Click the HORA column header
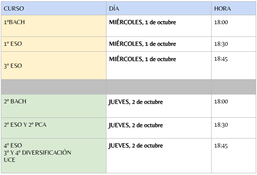This screenshot has width=257, height=175. [223, 8]
